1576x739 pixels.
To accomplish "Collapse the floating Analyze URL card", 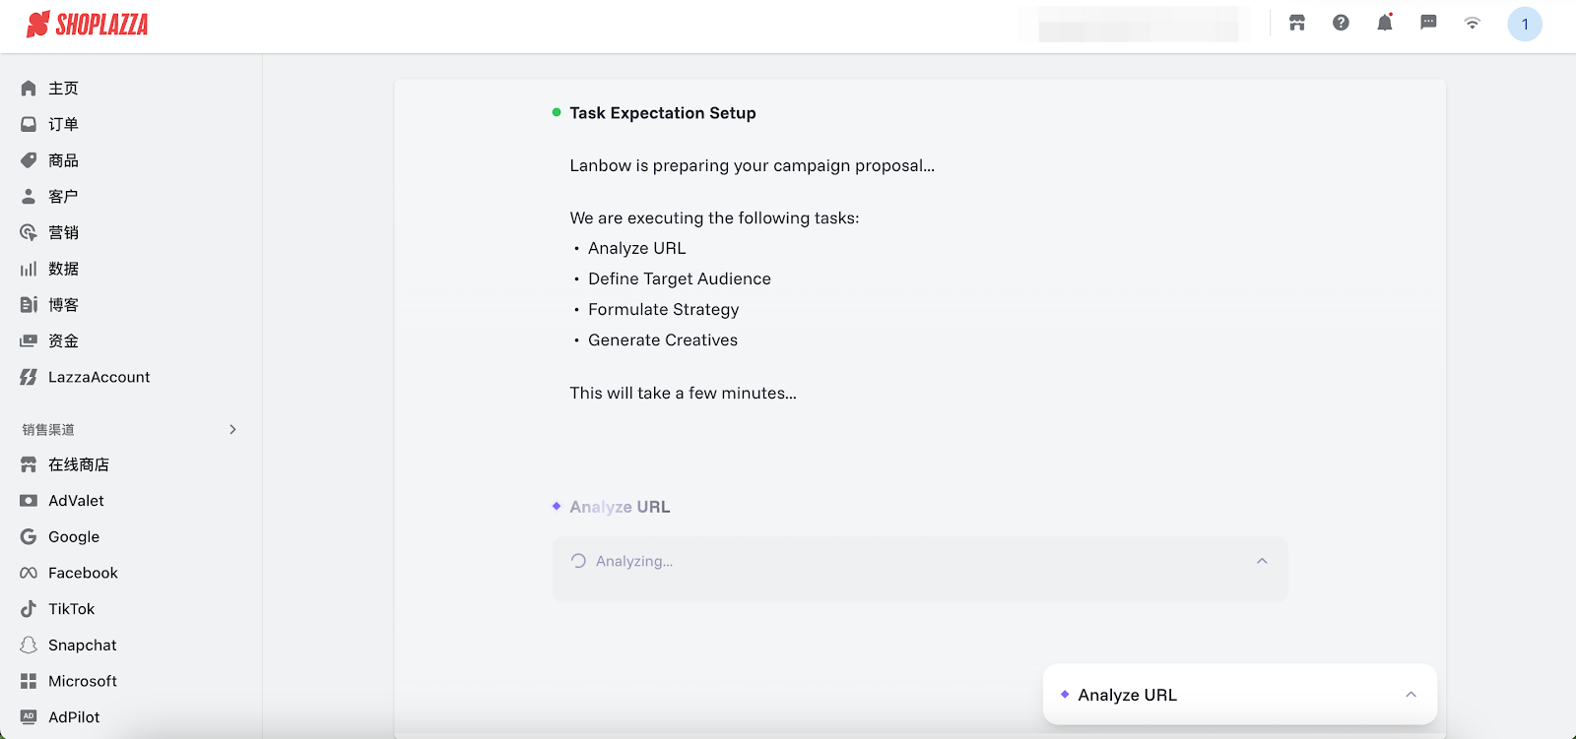I will pyautogui.click(x=1411, y=695).
